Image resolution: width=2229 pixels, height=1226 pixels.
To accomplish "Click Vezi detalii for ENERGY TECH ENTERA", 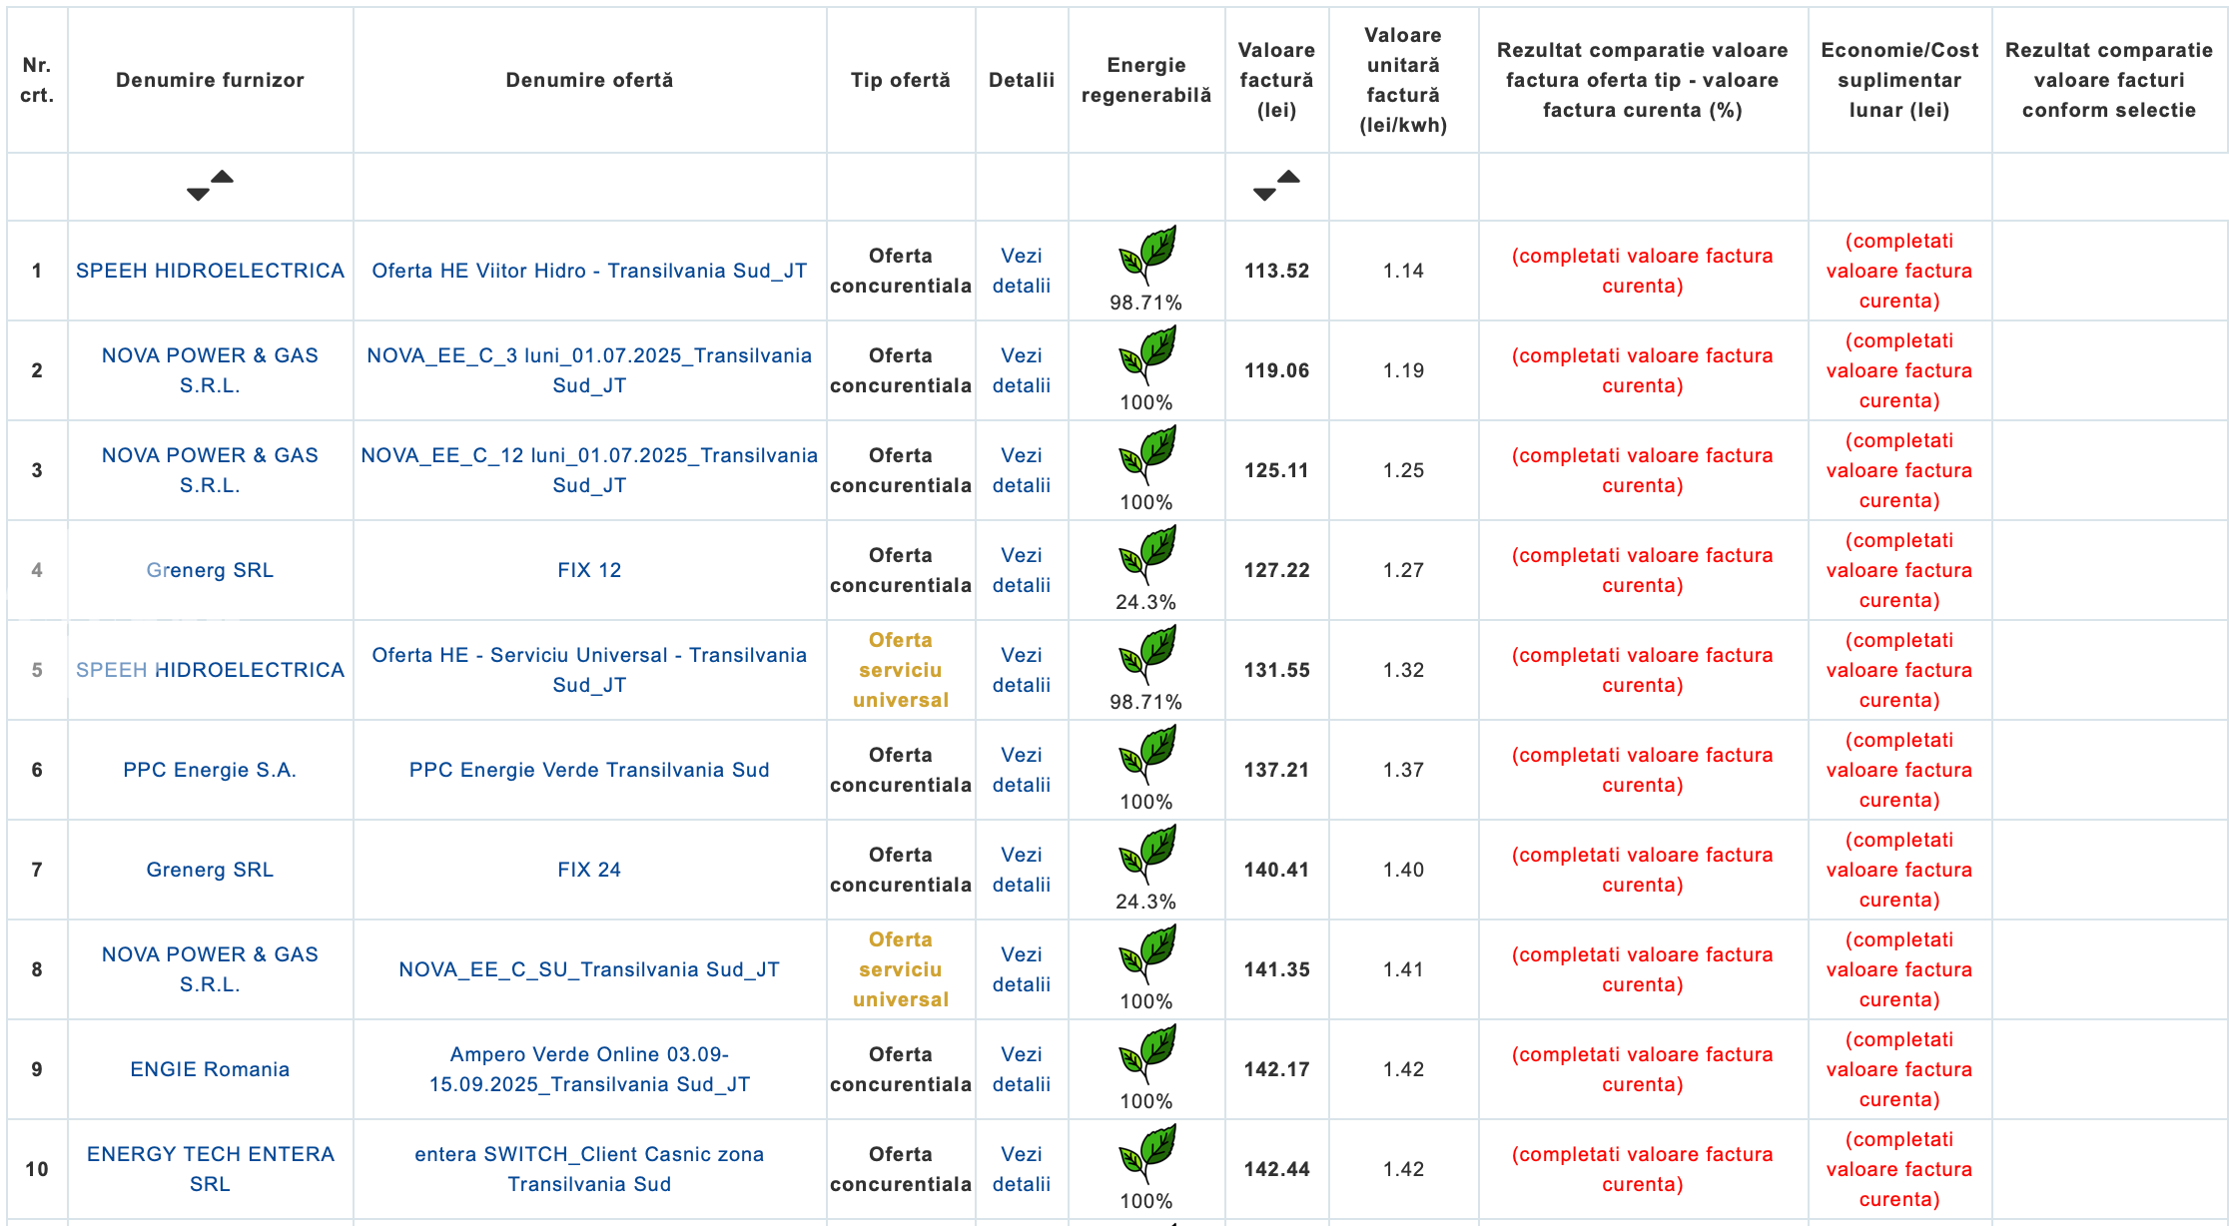I will point(1022,1169).
